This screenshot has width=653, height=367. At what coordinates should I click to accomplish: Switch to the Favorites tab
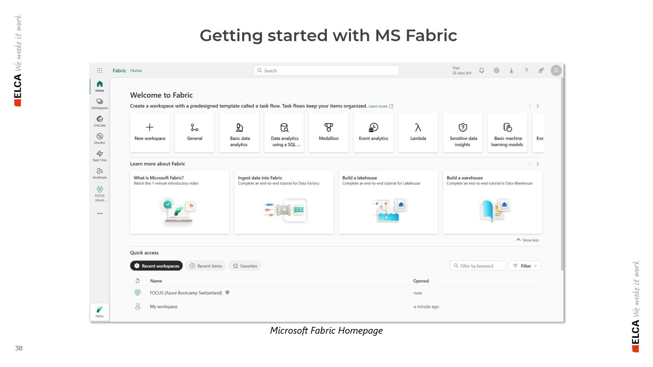[245, 266]
